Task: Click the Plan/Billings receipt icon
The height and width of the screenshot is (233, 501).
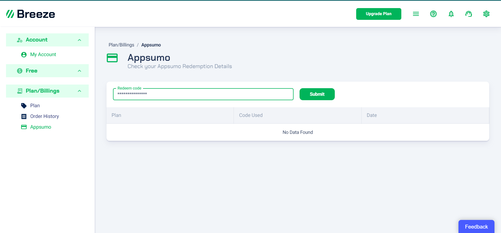Action: pyautogui.click(x=20, y=91)
